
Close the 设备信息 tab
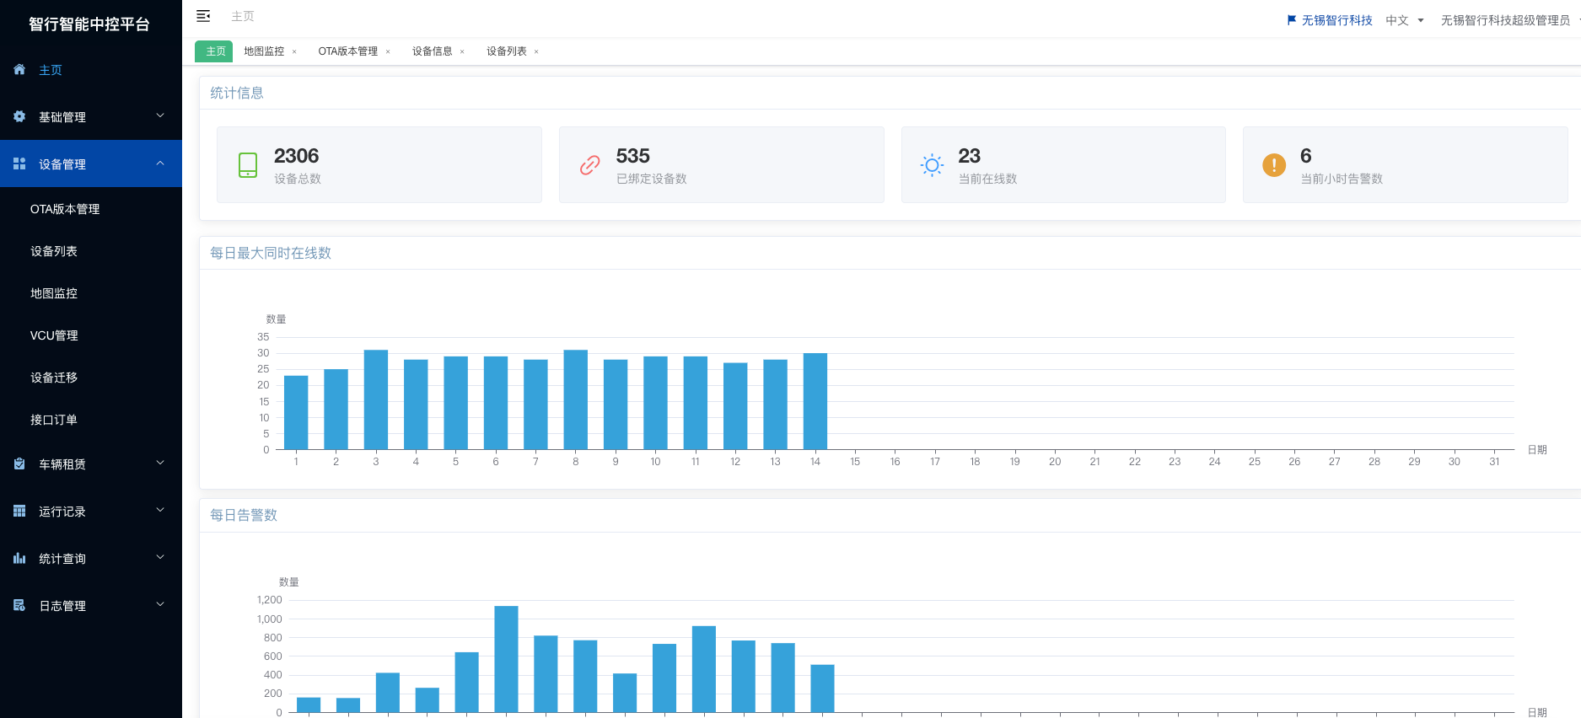[462, 52]
